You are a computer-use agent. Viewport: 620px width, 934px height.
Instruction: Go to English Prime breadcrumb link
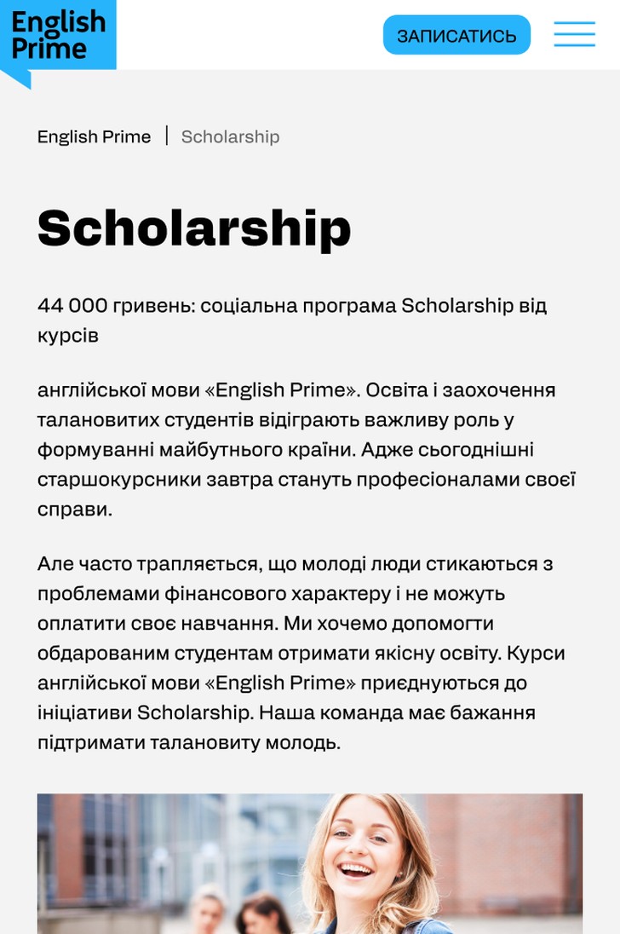tap(94, 136)
